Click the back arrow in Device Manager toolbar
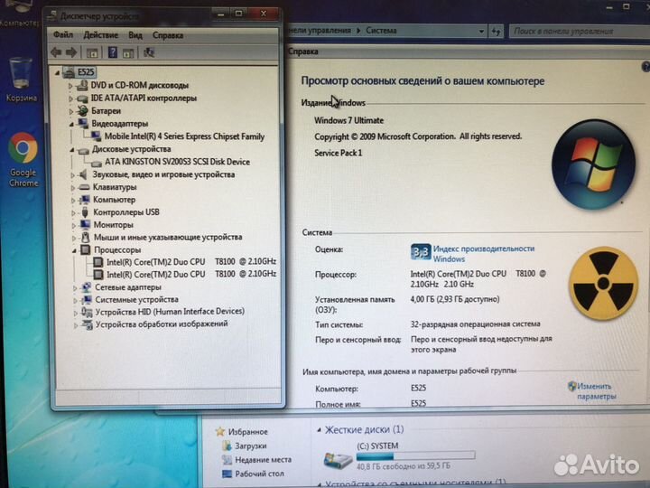This screenshot has height=488, width=650. [57, 52]
